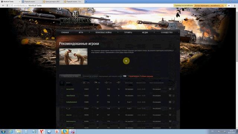
Task: Tick the checkbox in the row with 712
Action: (x=62, y=89)
